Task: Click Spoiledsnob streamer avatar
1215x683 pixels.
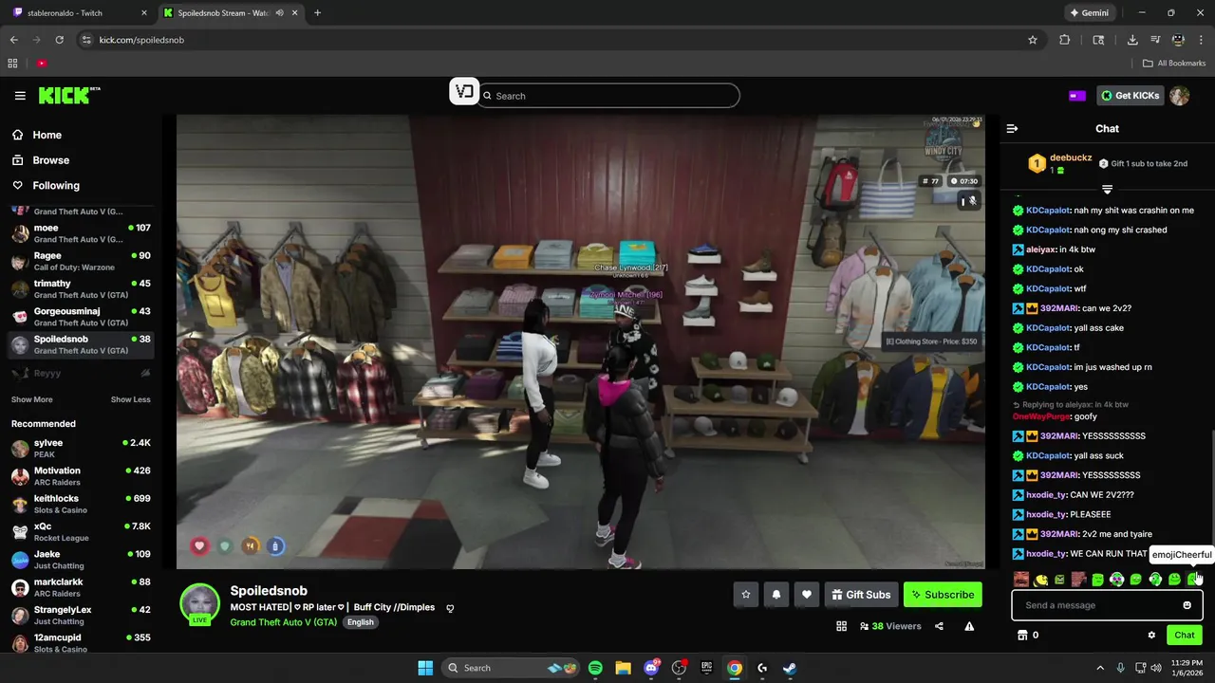Action: point(199,602)
